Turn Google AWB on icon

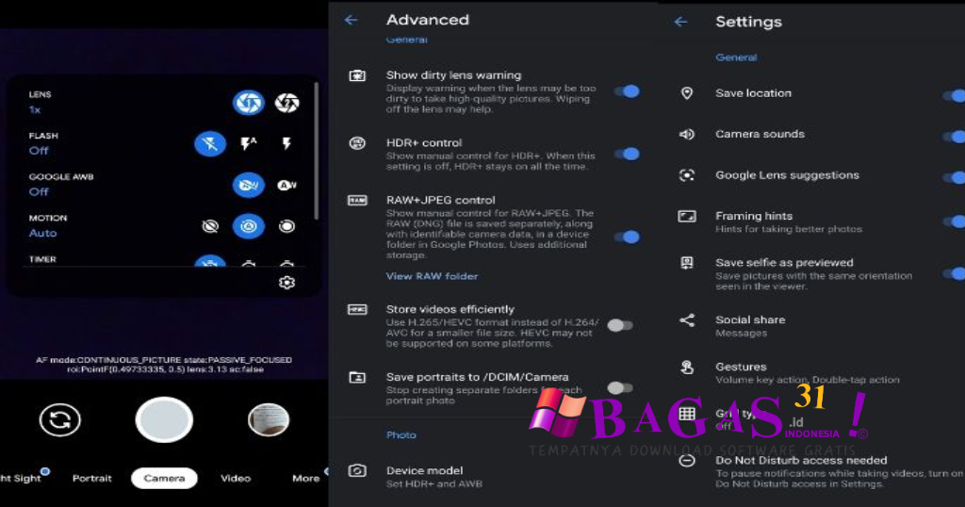(286, 186)
